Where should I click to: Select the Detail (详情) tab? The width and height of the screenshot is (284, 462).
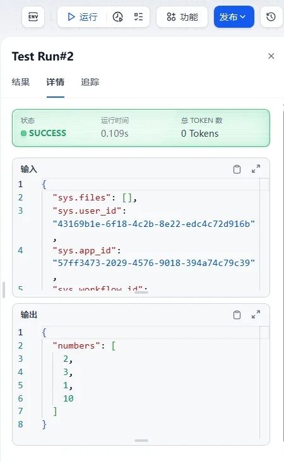[55, 82]
